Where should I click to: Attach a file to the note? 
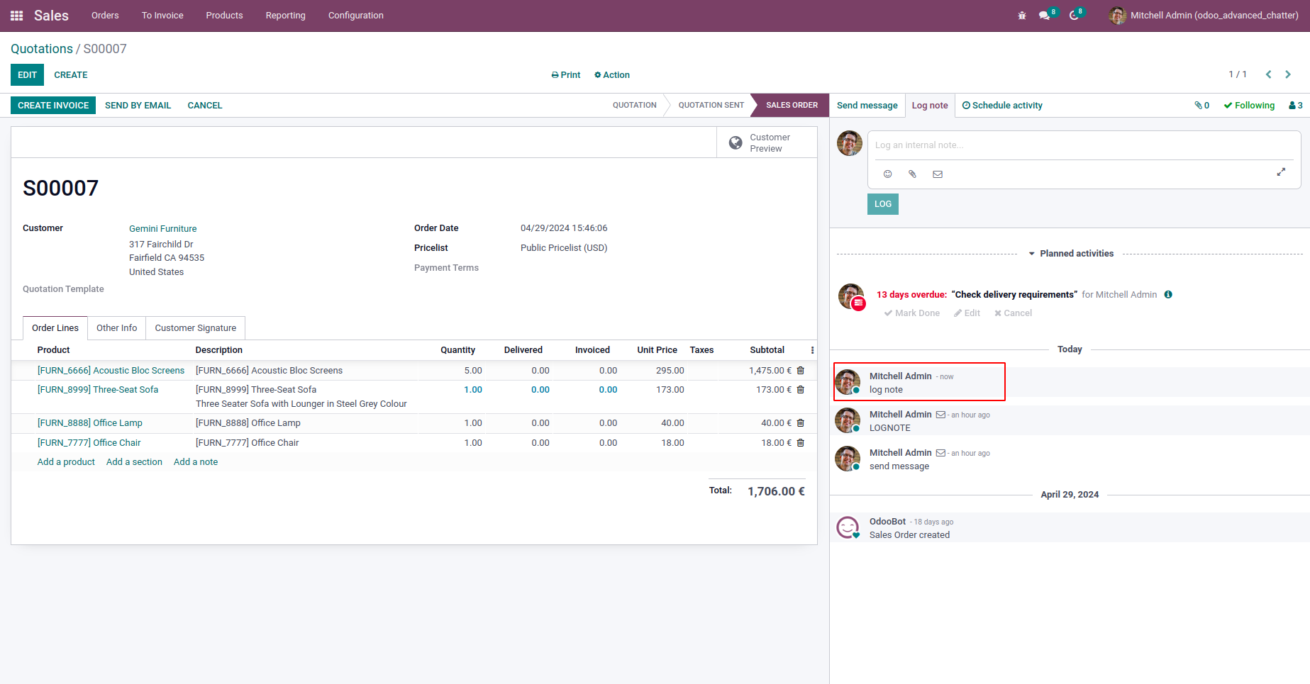point(912,174)
